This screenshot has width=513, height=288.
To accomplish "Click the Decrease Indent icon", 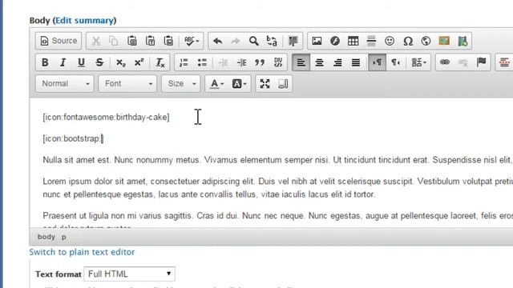I will (224, 62).
